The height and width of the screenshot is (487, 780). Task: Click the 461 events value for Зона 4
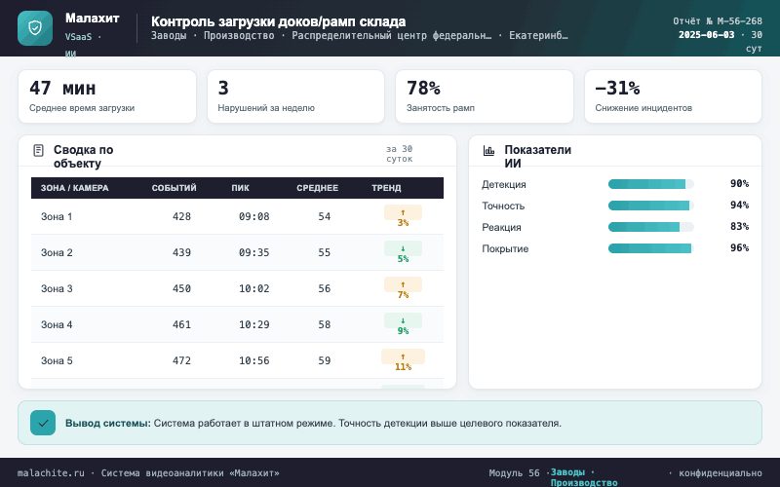click(181, 324)
